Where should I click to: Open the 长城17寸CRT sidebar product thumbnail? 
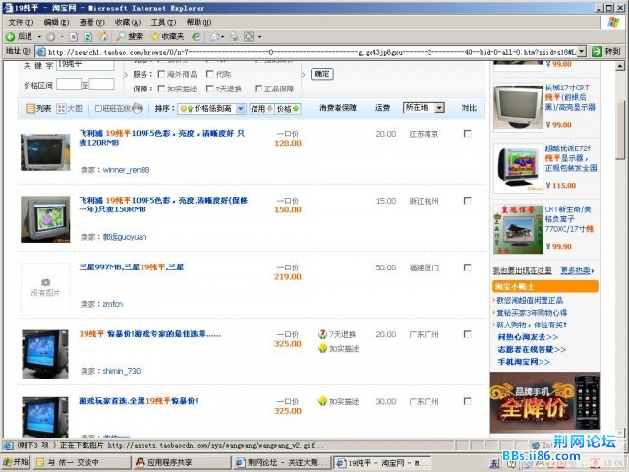click(x=518, y=107)
